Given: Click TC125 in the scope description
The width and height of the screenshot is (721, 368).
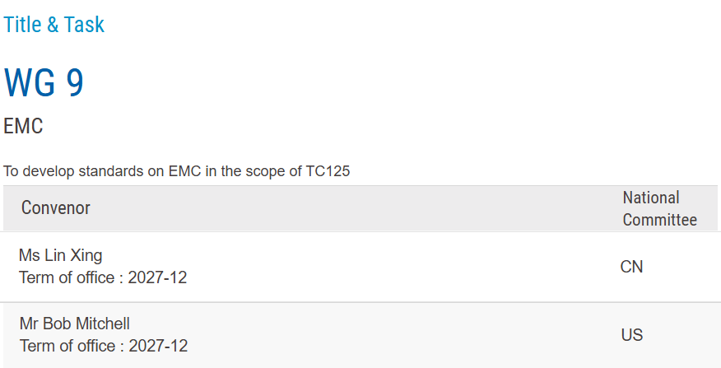Looking at the screenshot, I should pyautogui.click(x=328, y=172).
